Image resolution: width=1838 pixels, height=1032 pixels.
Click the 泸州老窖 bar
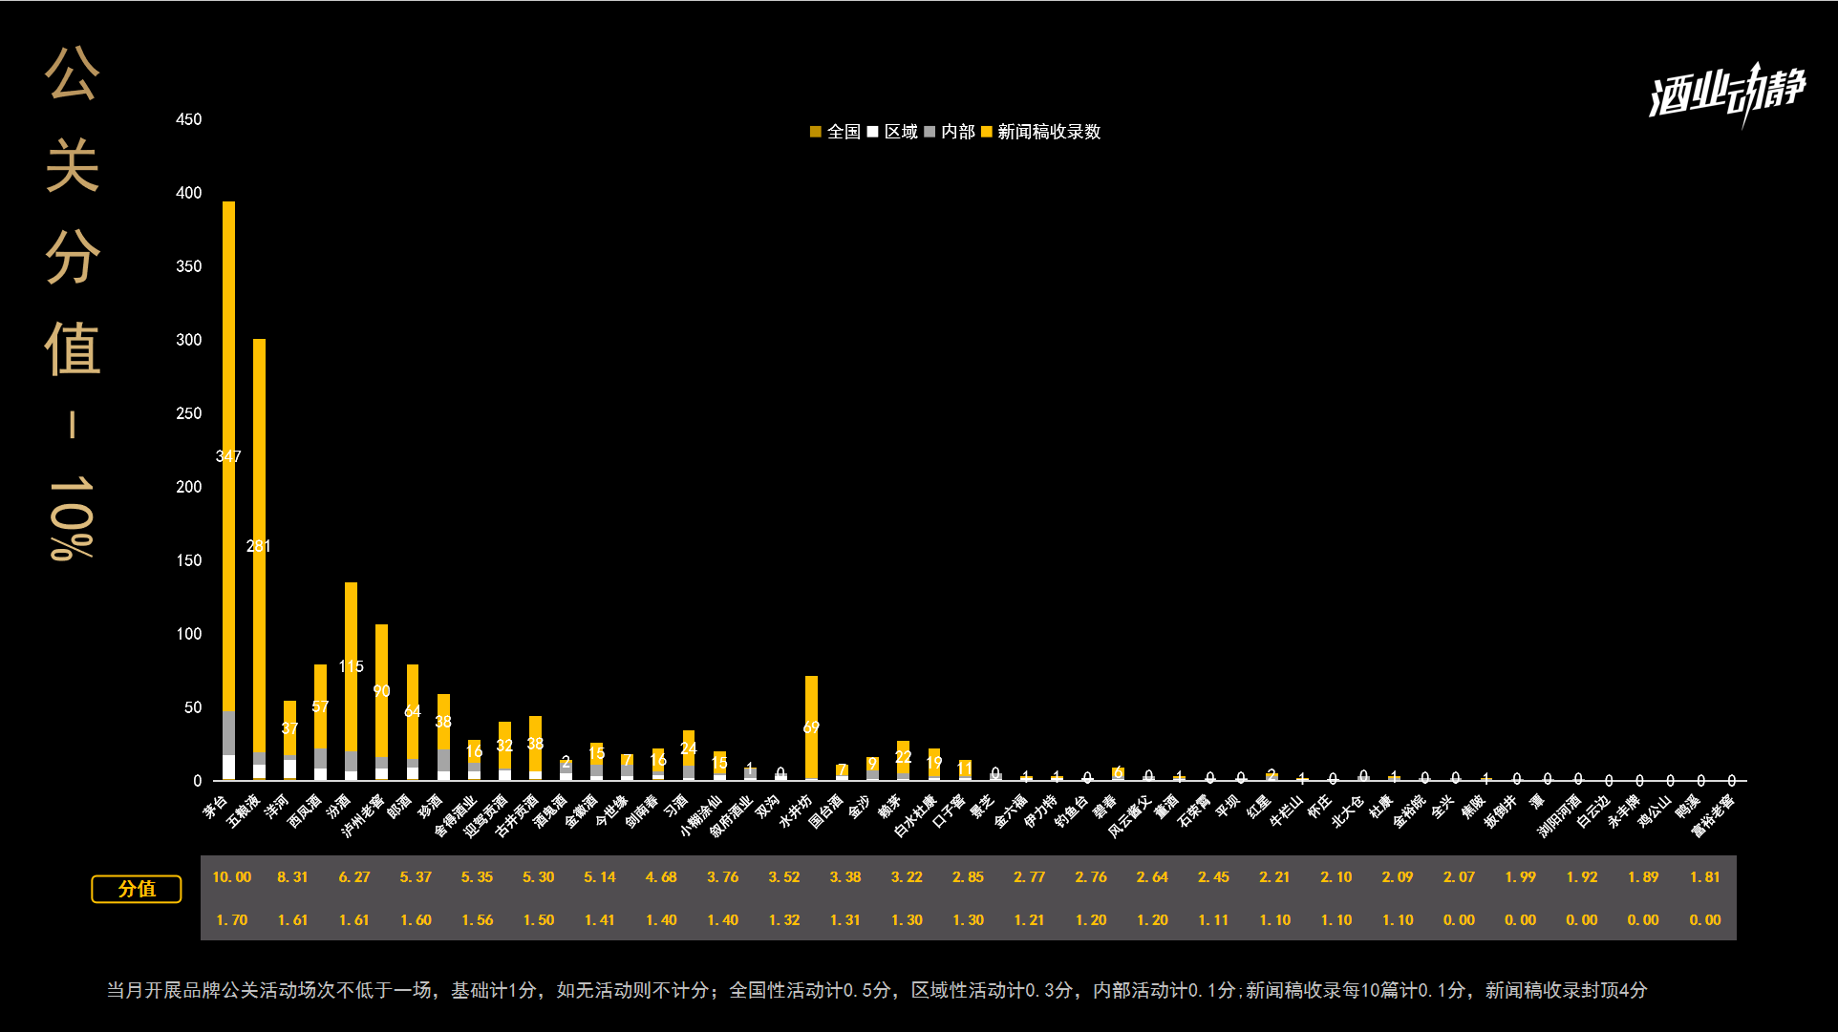(x=381, y=703)
